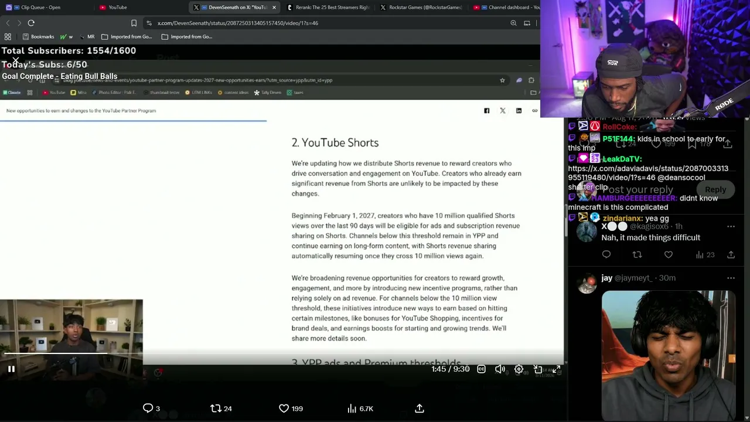Focus the 'Post your reply' field
The width and height of the screenshot is (750, 422).
pos(637,189)
